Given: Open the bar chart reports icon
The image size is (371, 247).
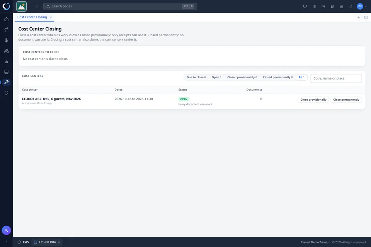Looking at the screenshot, I should (7, 61).
